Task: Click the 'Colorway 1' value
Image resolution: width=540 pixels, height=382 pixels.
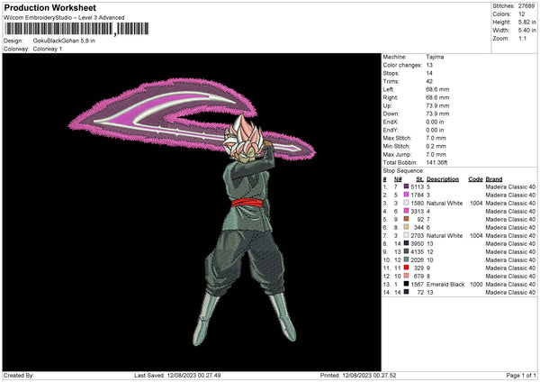Action: tap(48, 49)
